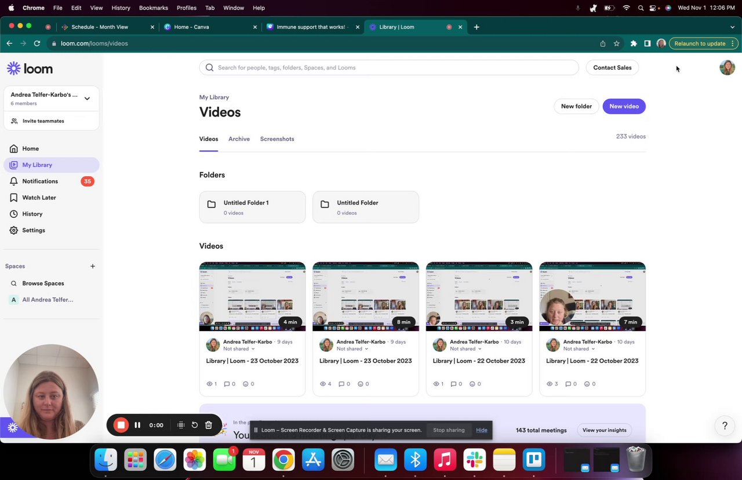Click the loom.com address bar URL
The width and height of the screenshot is (742, 480).
[94, 43]
